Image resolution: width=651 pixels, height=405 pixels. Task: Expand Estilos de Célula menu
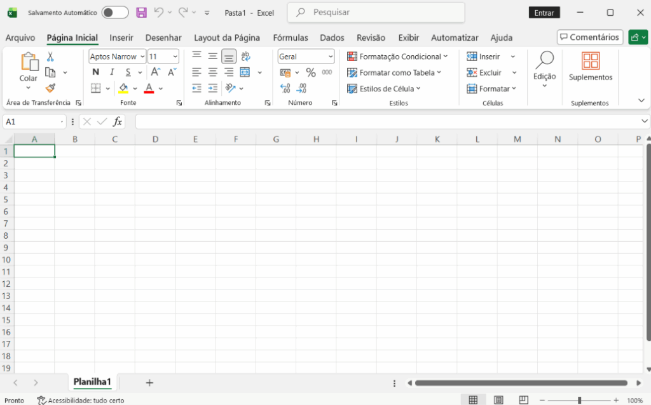(384, 88)
